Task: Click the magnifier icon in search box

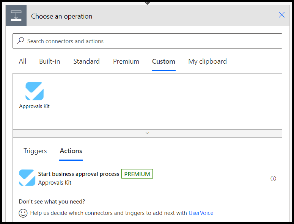Action: click(x=20, y=41)
